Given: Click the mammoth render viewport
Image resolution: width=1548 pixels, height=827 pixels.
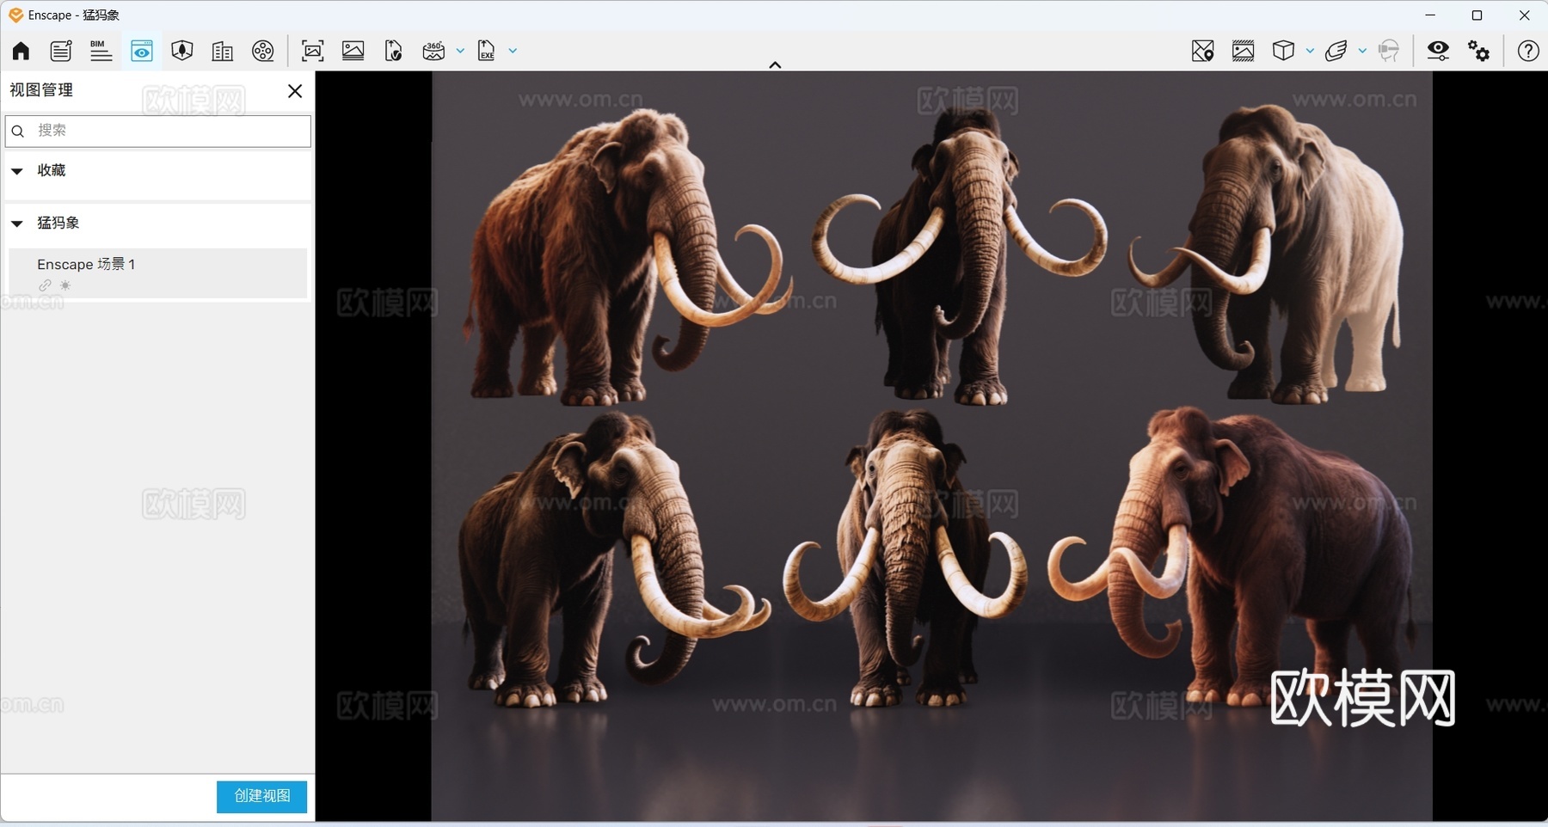Looking at the screenshot, I should click(932, 446).
